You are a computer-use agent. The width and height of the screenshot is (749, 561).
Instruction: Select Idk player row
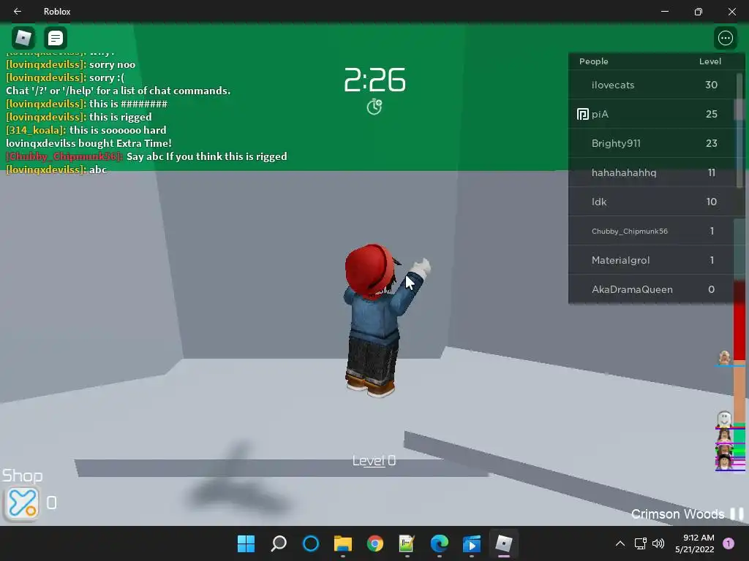click(650, 202)
